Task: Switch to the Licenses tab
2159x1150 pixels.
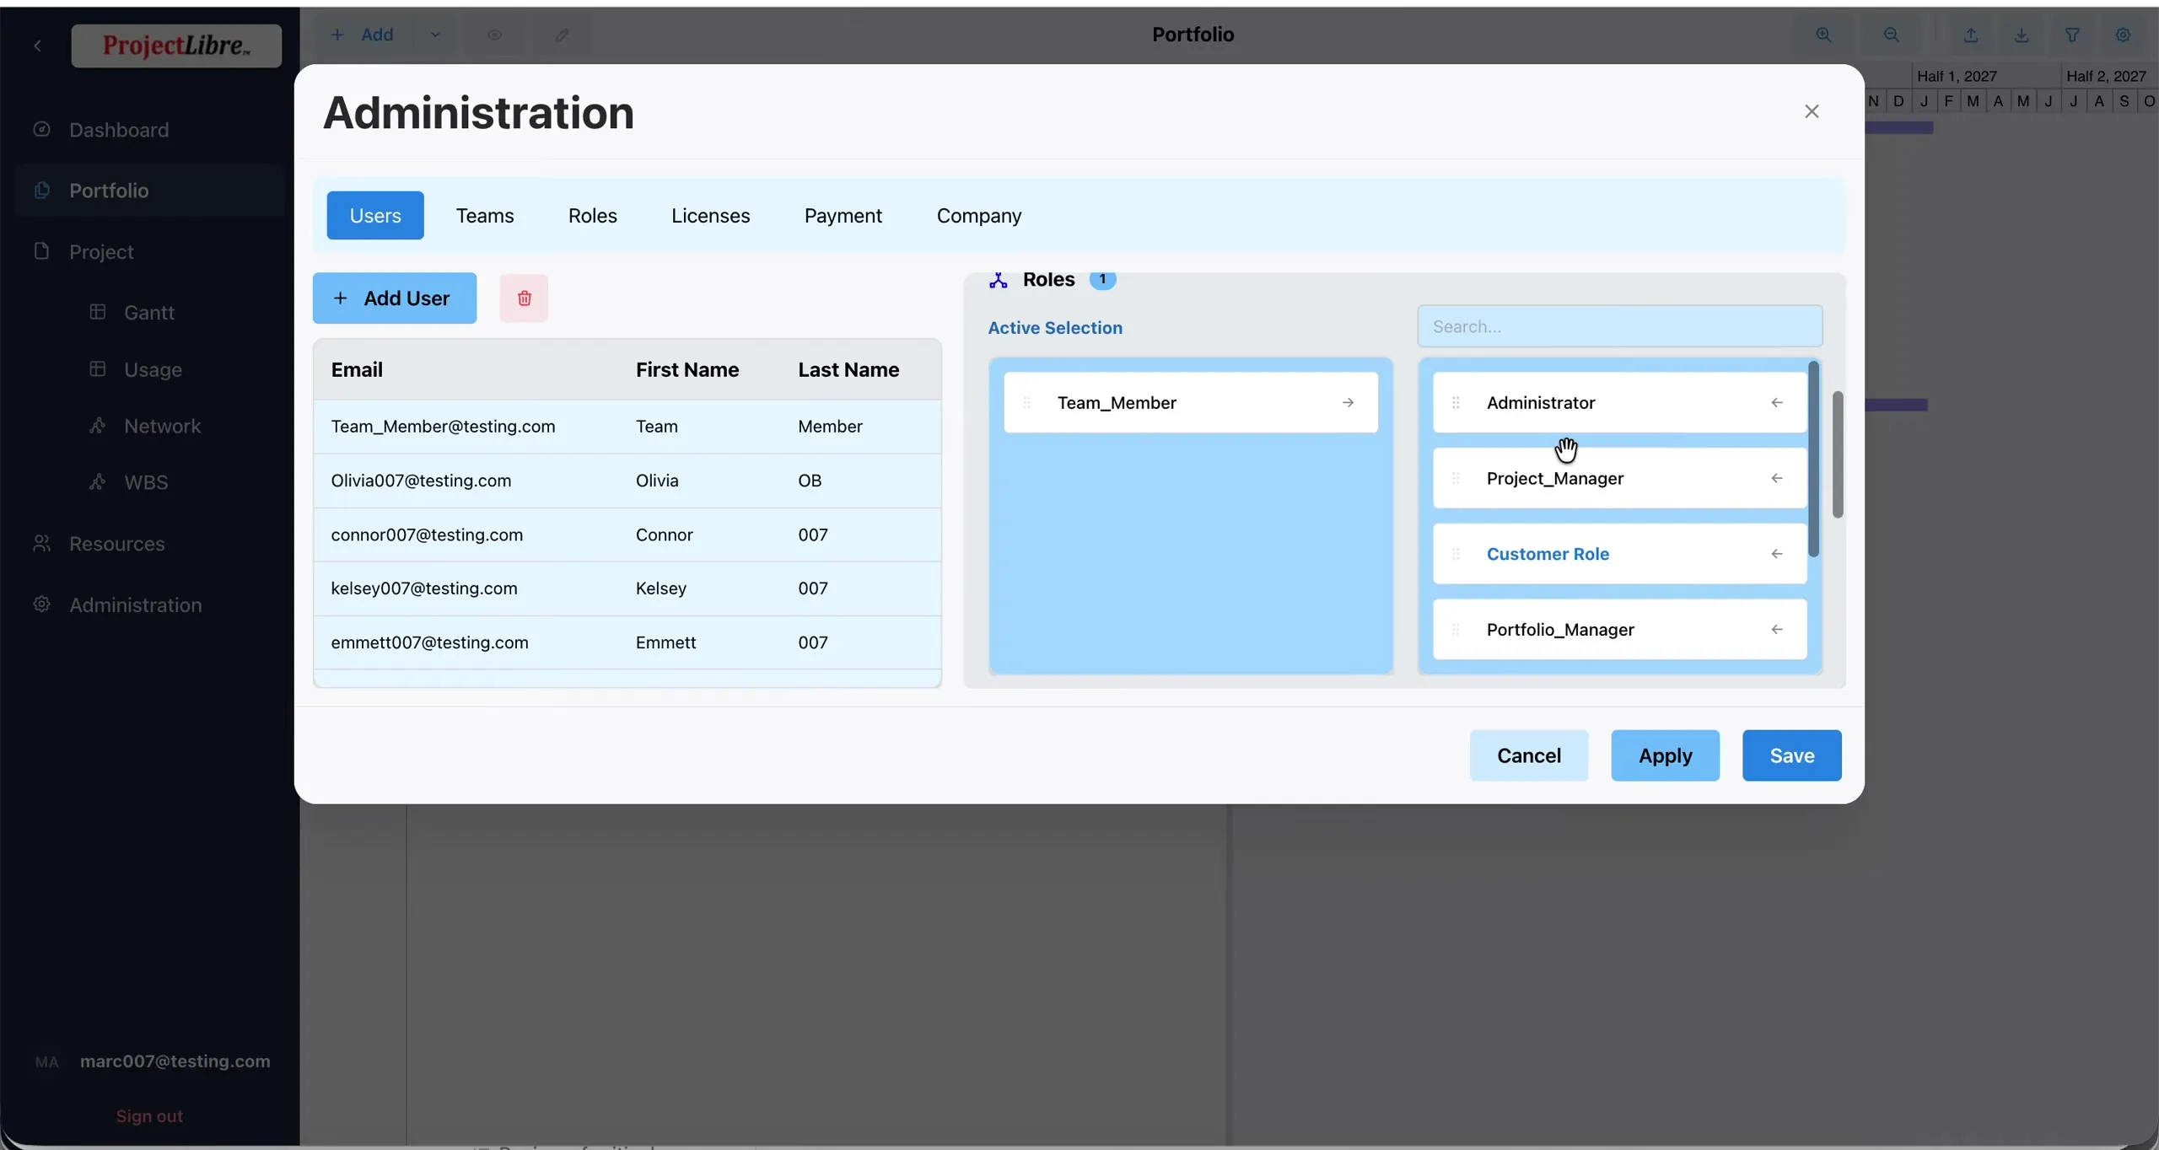Action: pos(711,216)
